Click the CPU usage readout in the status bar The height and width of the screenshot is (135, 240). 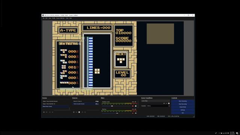click(x=174, y=116)
